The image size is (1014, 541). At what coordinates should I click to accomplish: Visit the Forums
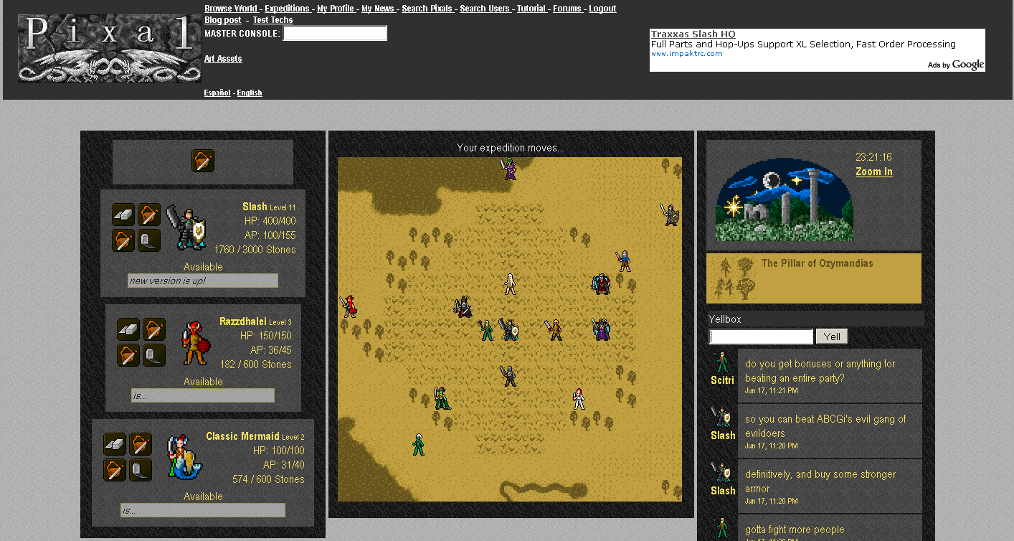click(x=567, y=9)
